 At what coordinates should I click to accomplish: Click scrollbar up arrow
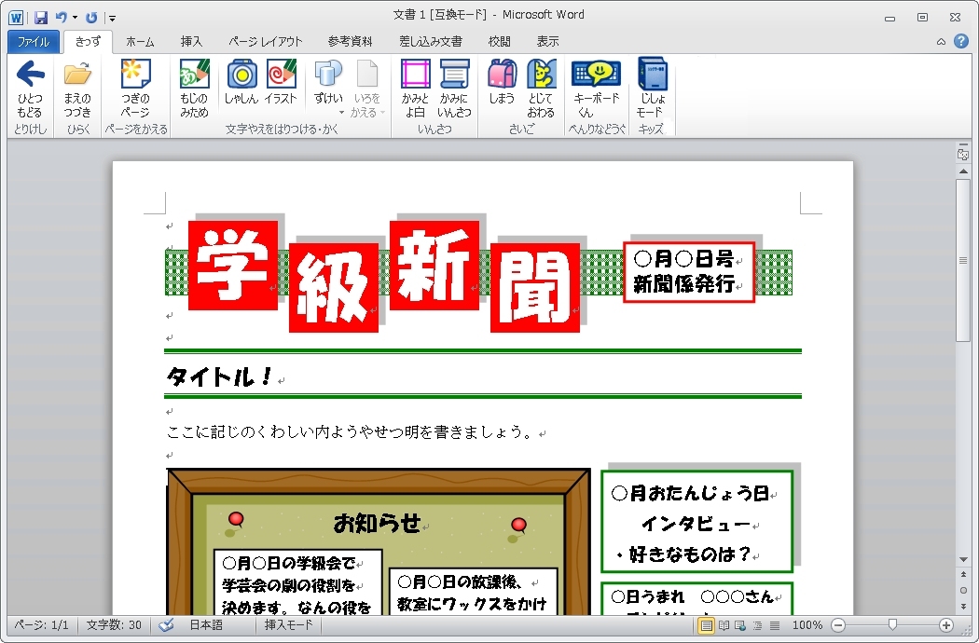[963, 171]
